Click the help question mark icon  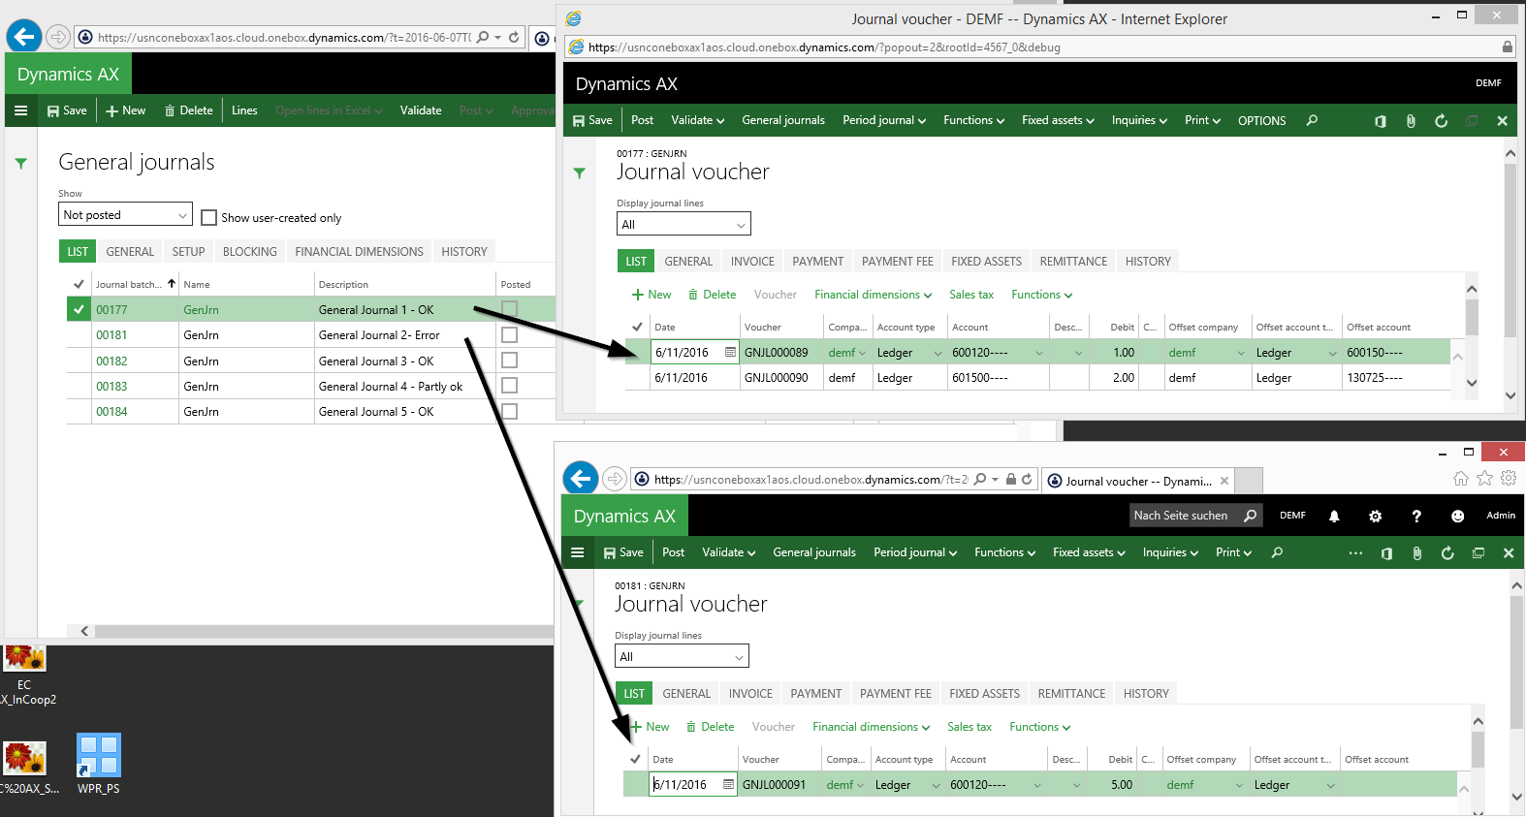tap(1416, 517)
